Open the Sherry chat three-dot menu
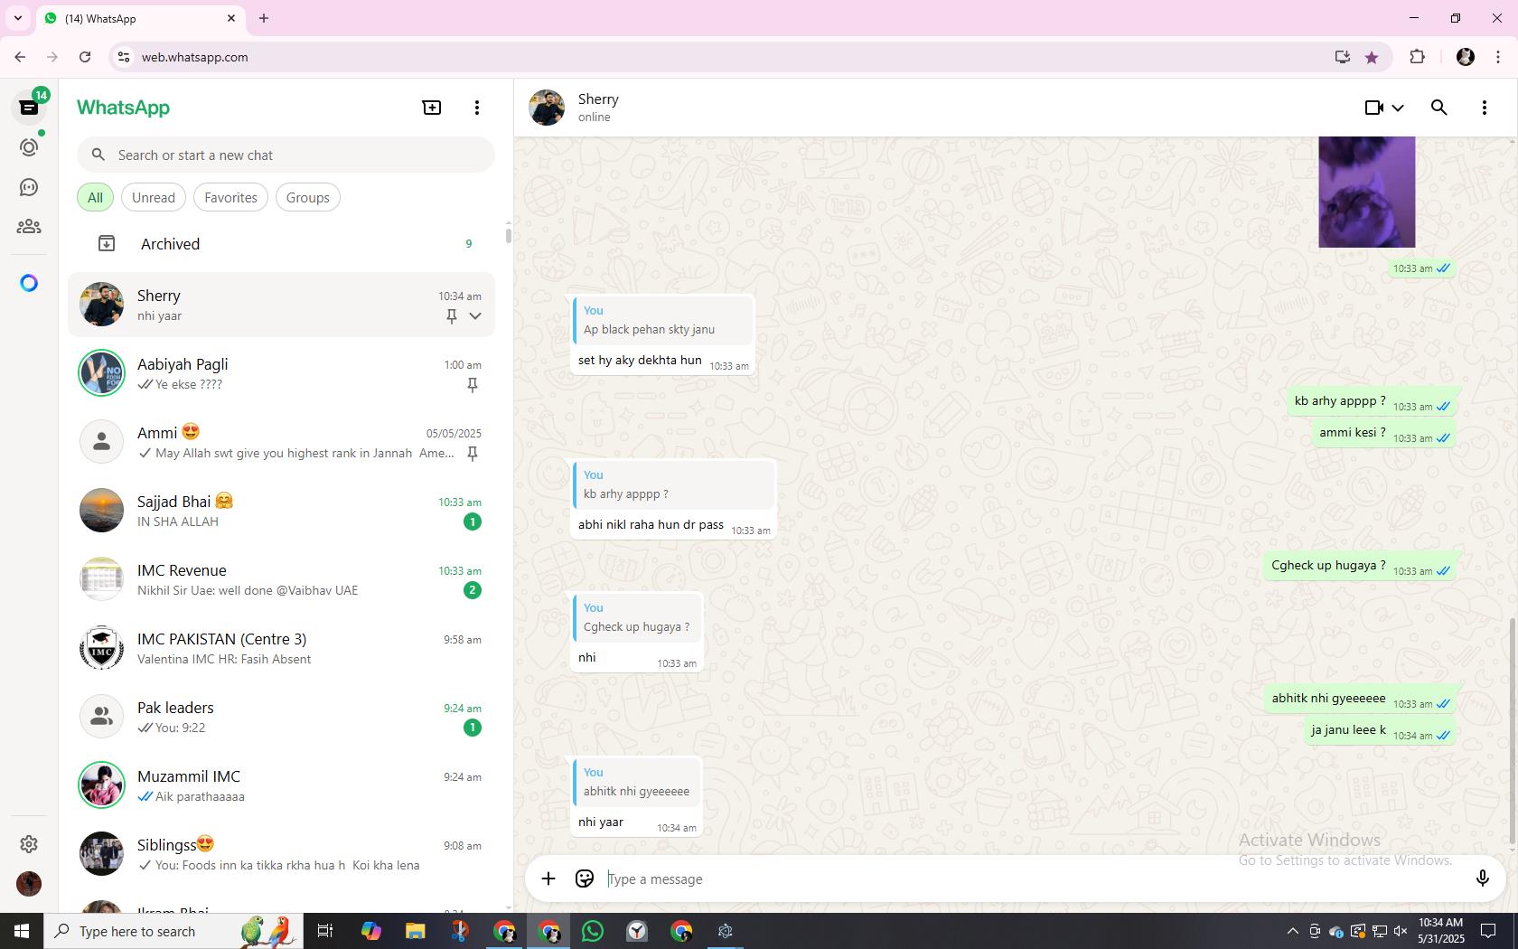Image resolution: width=1518 pixels, height=949 pixels. (x=1485, y=108)
